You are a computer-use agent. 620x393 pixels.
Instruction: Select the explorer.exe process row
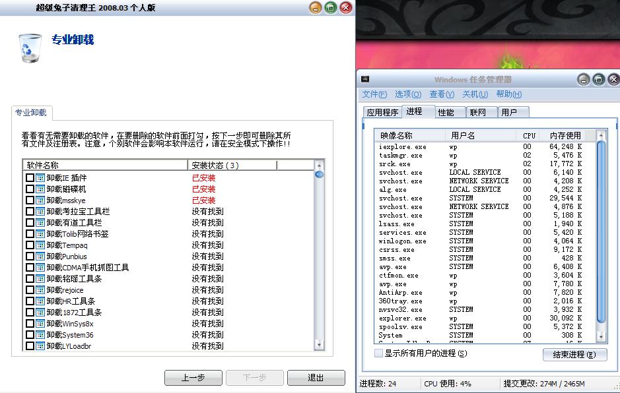(485, 318)
